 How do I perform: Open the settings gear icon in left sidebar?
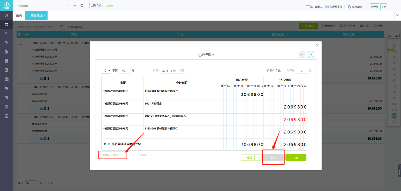[x=6, y=107]
